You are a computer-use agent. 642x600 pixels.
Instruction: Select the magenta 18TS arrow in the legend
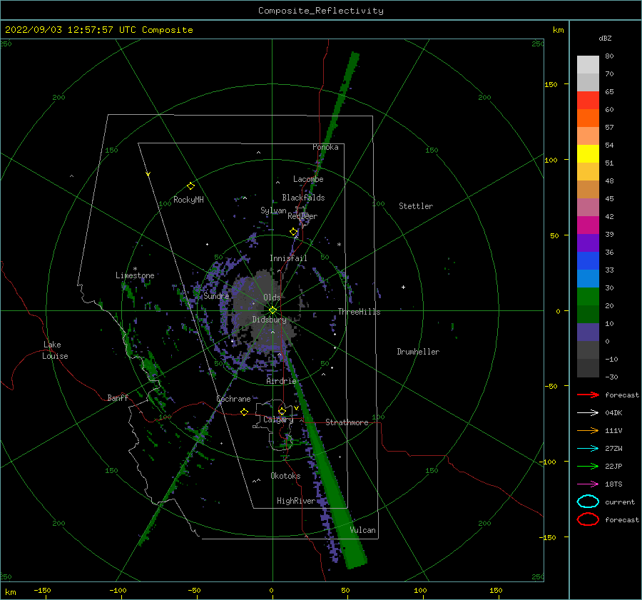point(588,484)
